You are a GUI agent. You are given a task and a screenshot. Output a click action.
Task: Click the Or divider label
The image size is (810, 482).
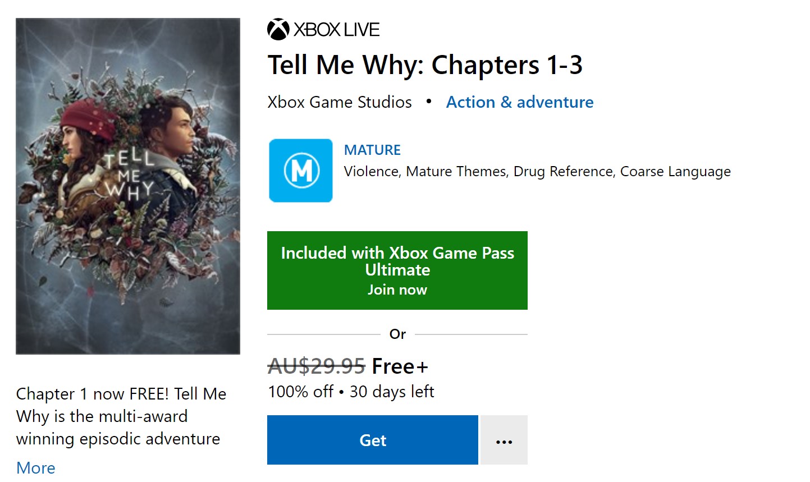[397, 334]
